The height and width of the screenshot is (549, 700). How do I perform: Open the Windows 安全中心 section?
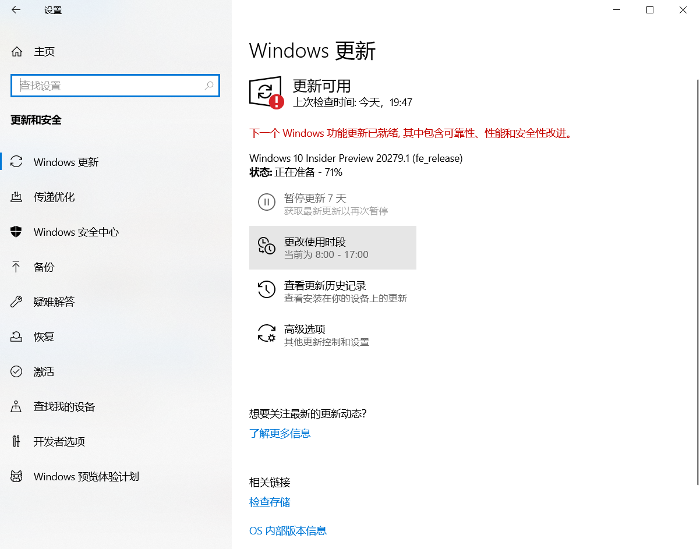pos(116,232)
